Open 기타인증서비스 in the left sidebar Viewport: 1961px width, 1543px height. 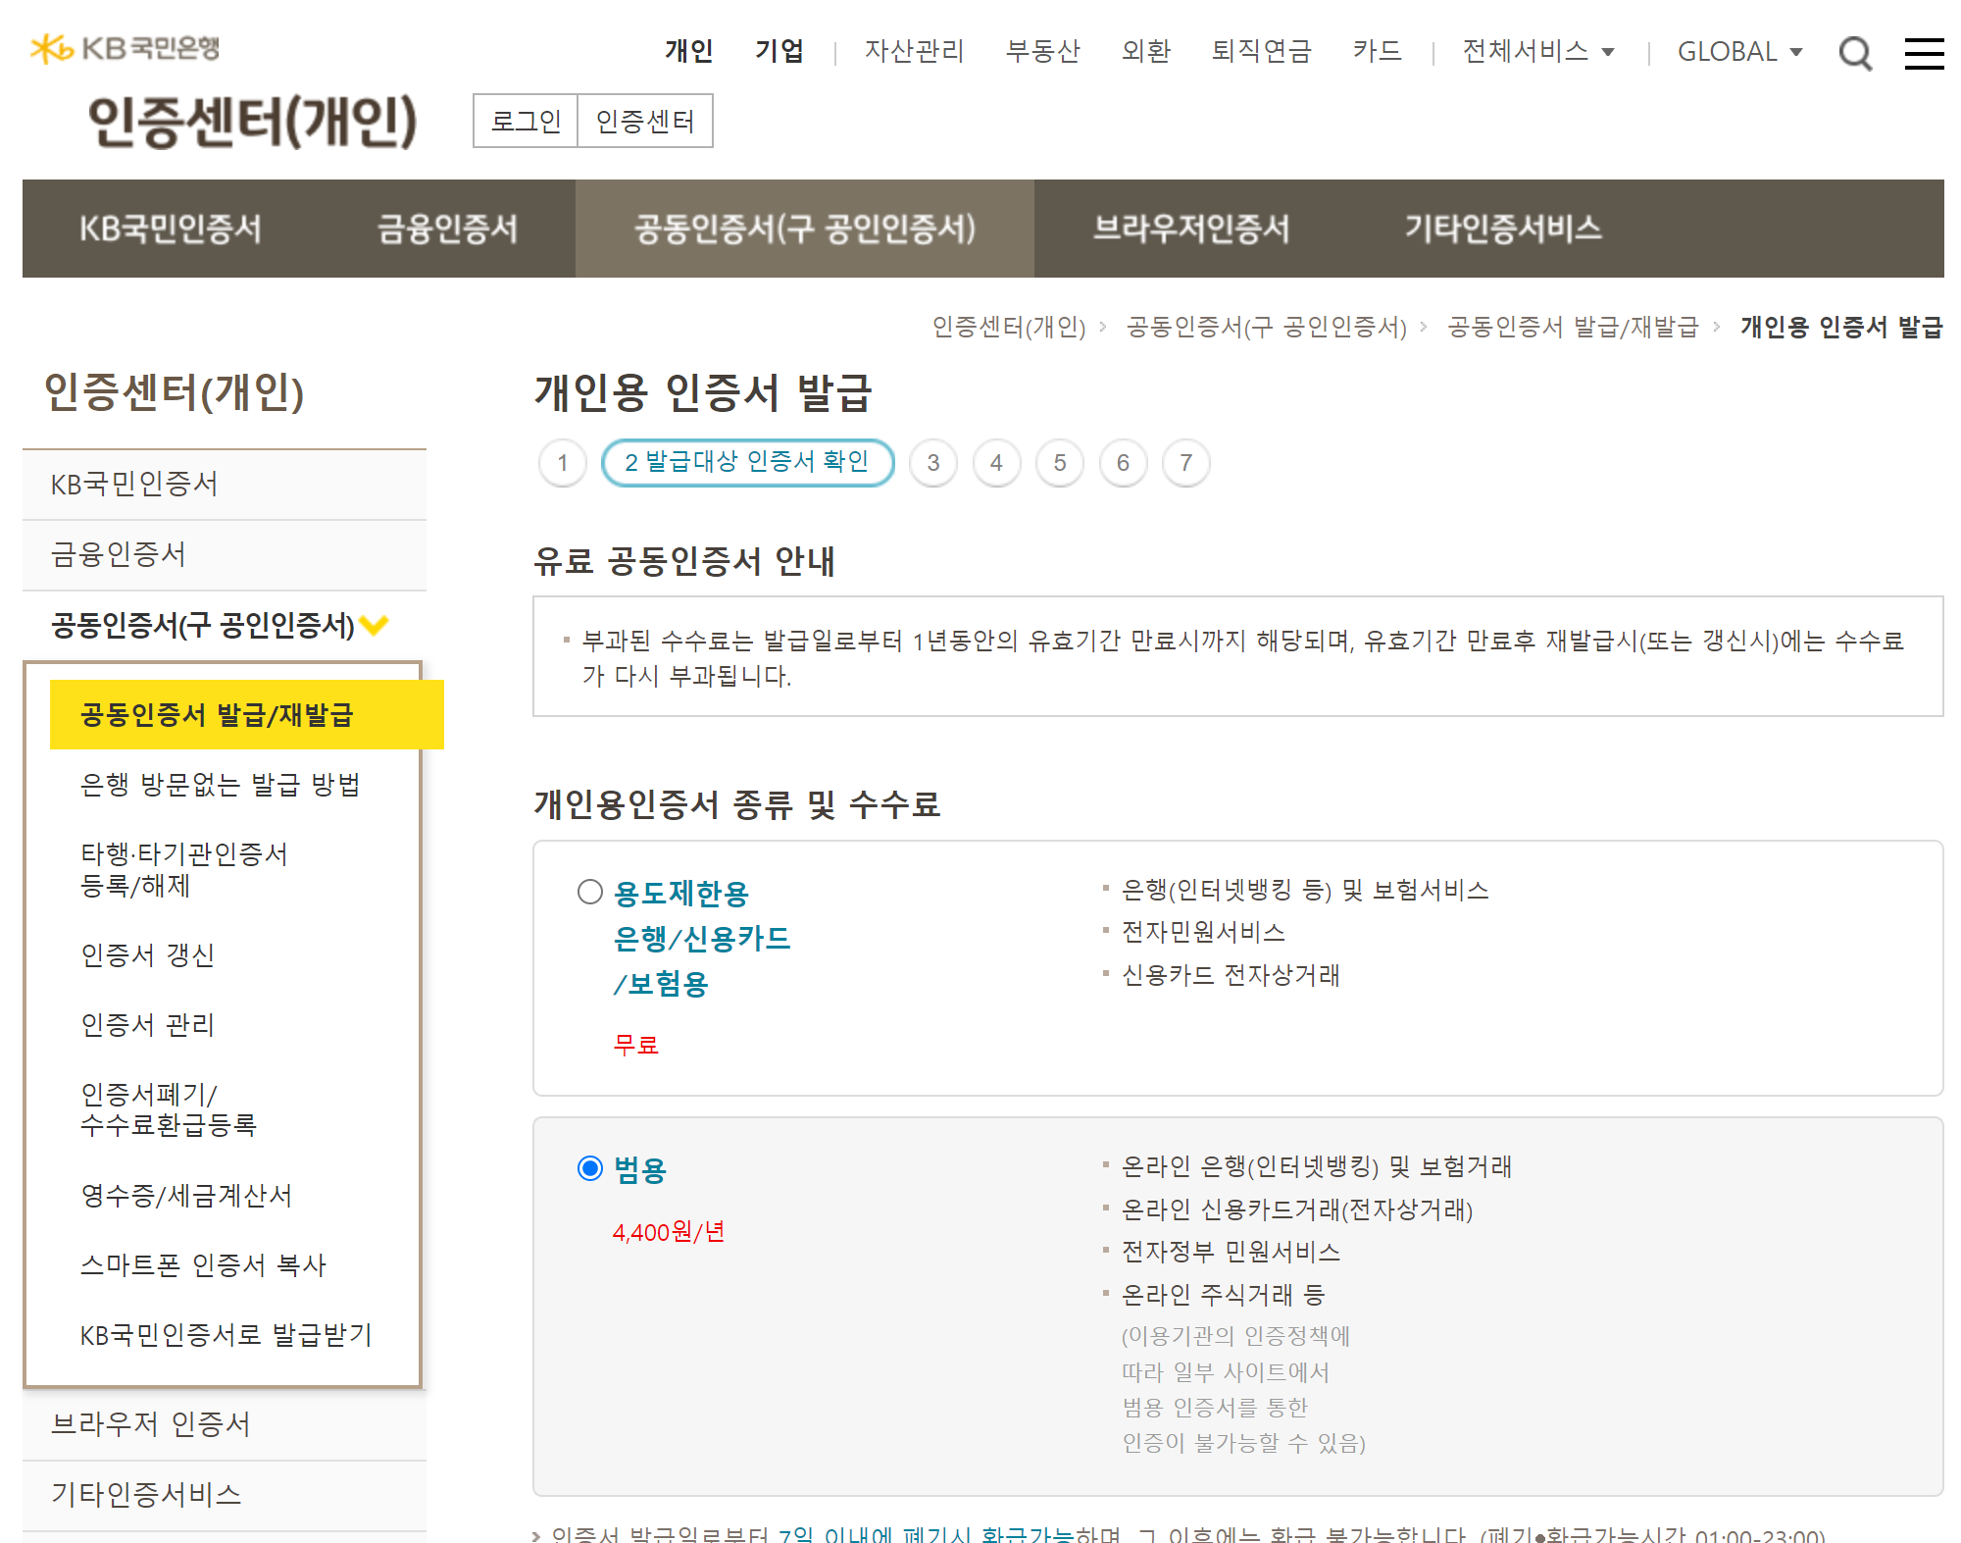(x=225, y=1495)
